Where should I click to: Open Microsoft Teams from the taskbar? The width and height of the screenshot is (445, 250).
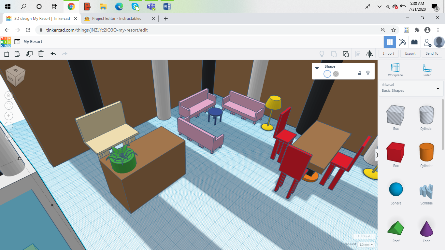tap(151, 7)
